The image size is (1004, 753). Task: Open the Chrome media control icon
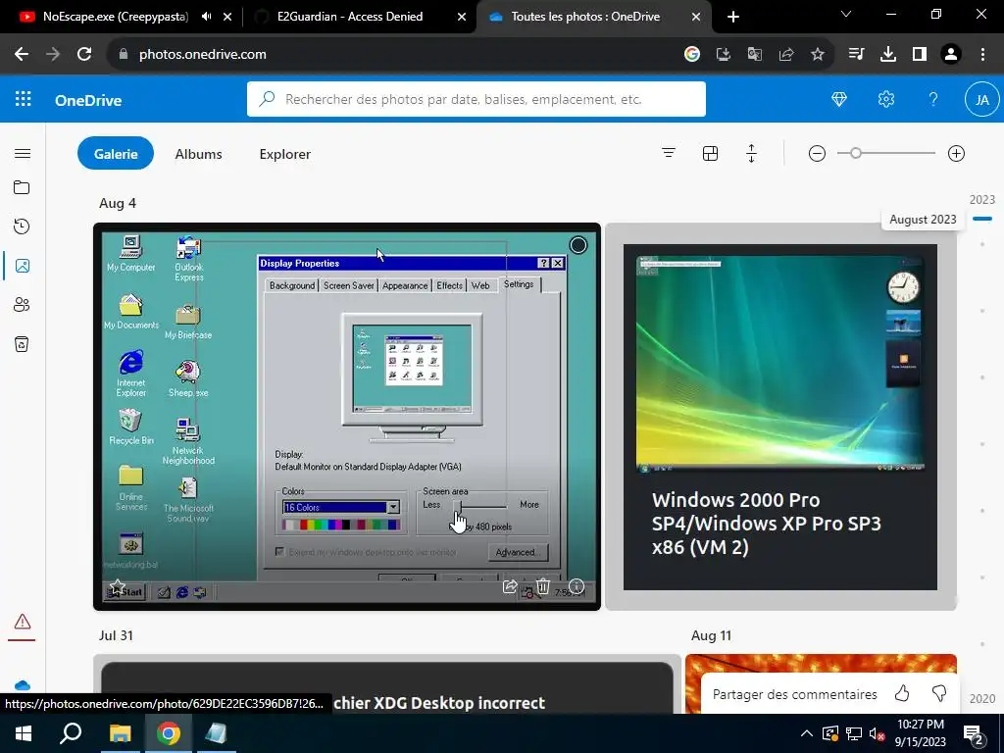click(x=856, y=55)
